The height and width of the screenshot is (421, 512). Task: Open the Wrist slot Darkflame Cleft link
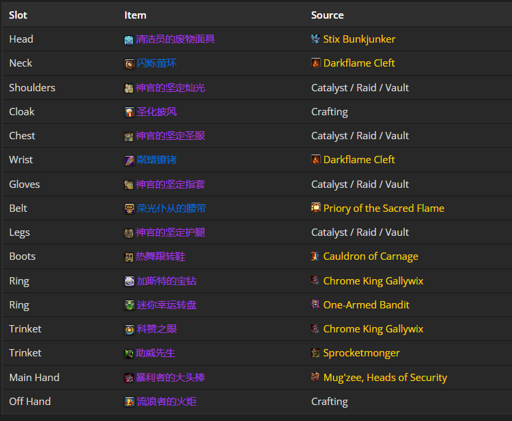pos(359,160)
